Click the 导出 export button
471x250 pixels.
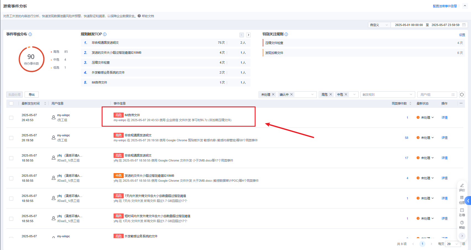(x=31, y=95)
